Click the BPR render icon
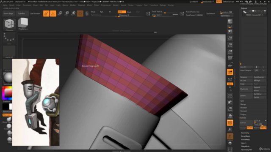 click(230, 22)
